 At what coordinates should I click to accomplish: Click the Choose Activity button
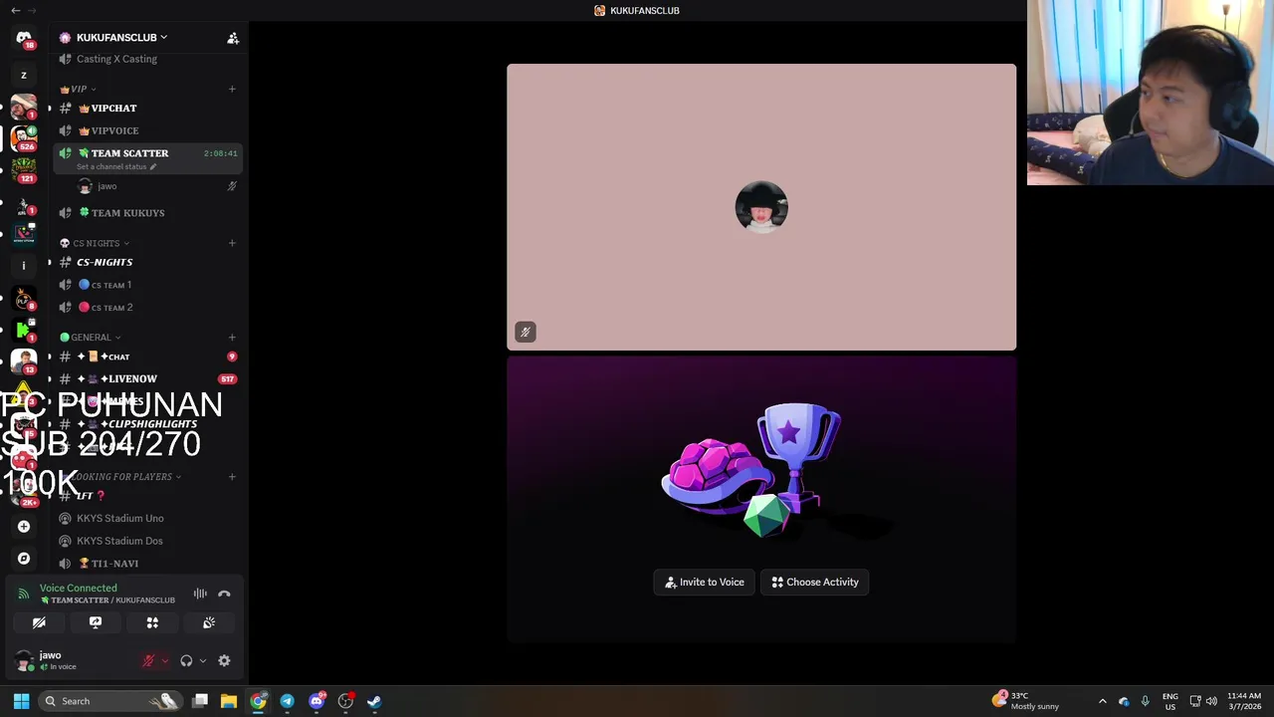tap(815, 583)
